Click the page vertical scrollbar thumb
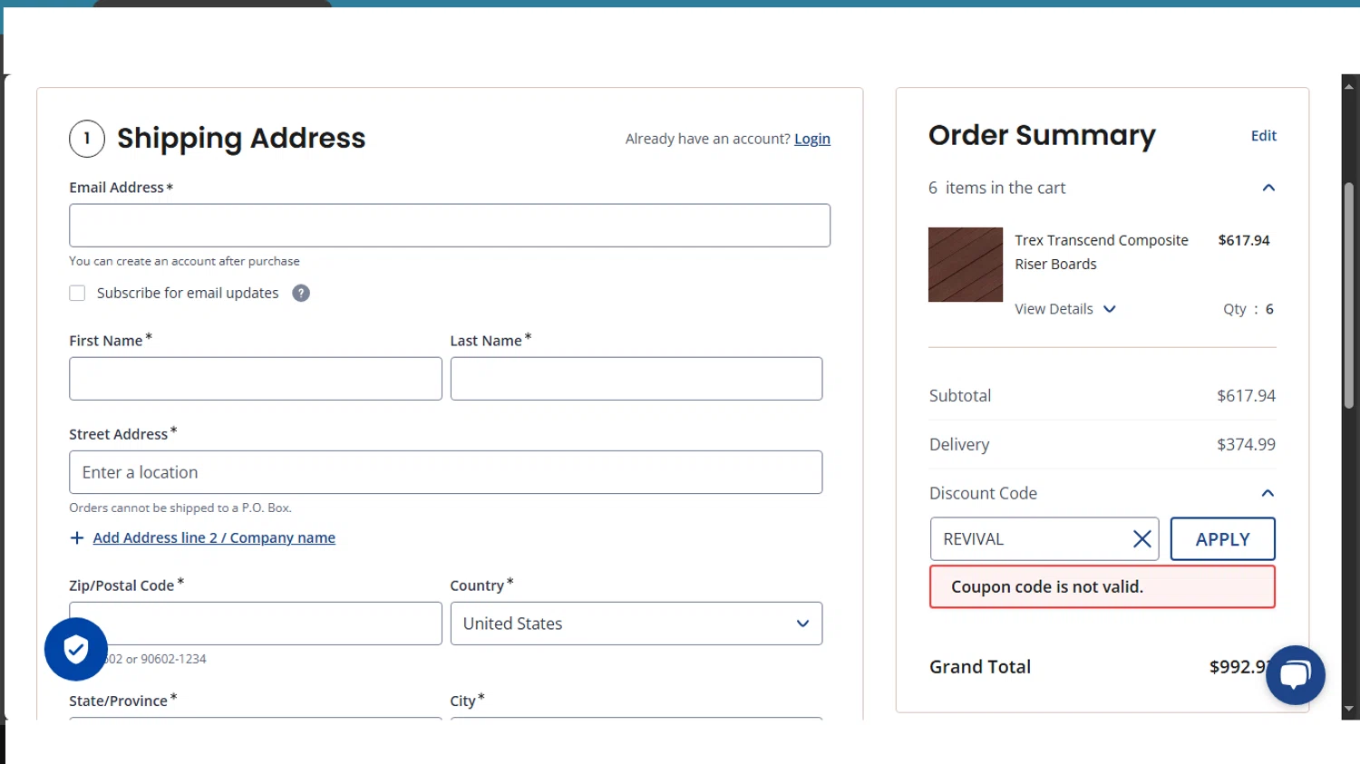The width and height of the screenshot is (1360, 764). pyautogui.click(x=1349, y=295)
